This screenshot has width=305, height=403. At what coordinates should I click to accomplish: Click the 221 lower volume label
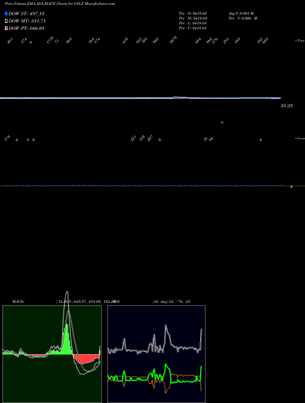tap(133, 139)
